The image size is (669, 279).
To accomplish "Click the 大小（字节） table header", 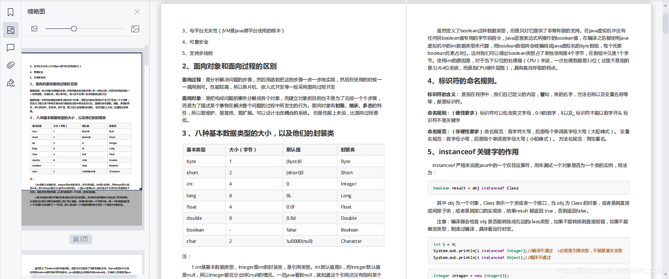I will pos(243,149).
